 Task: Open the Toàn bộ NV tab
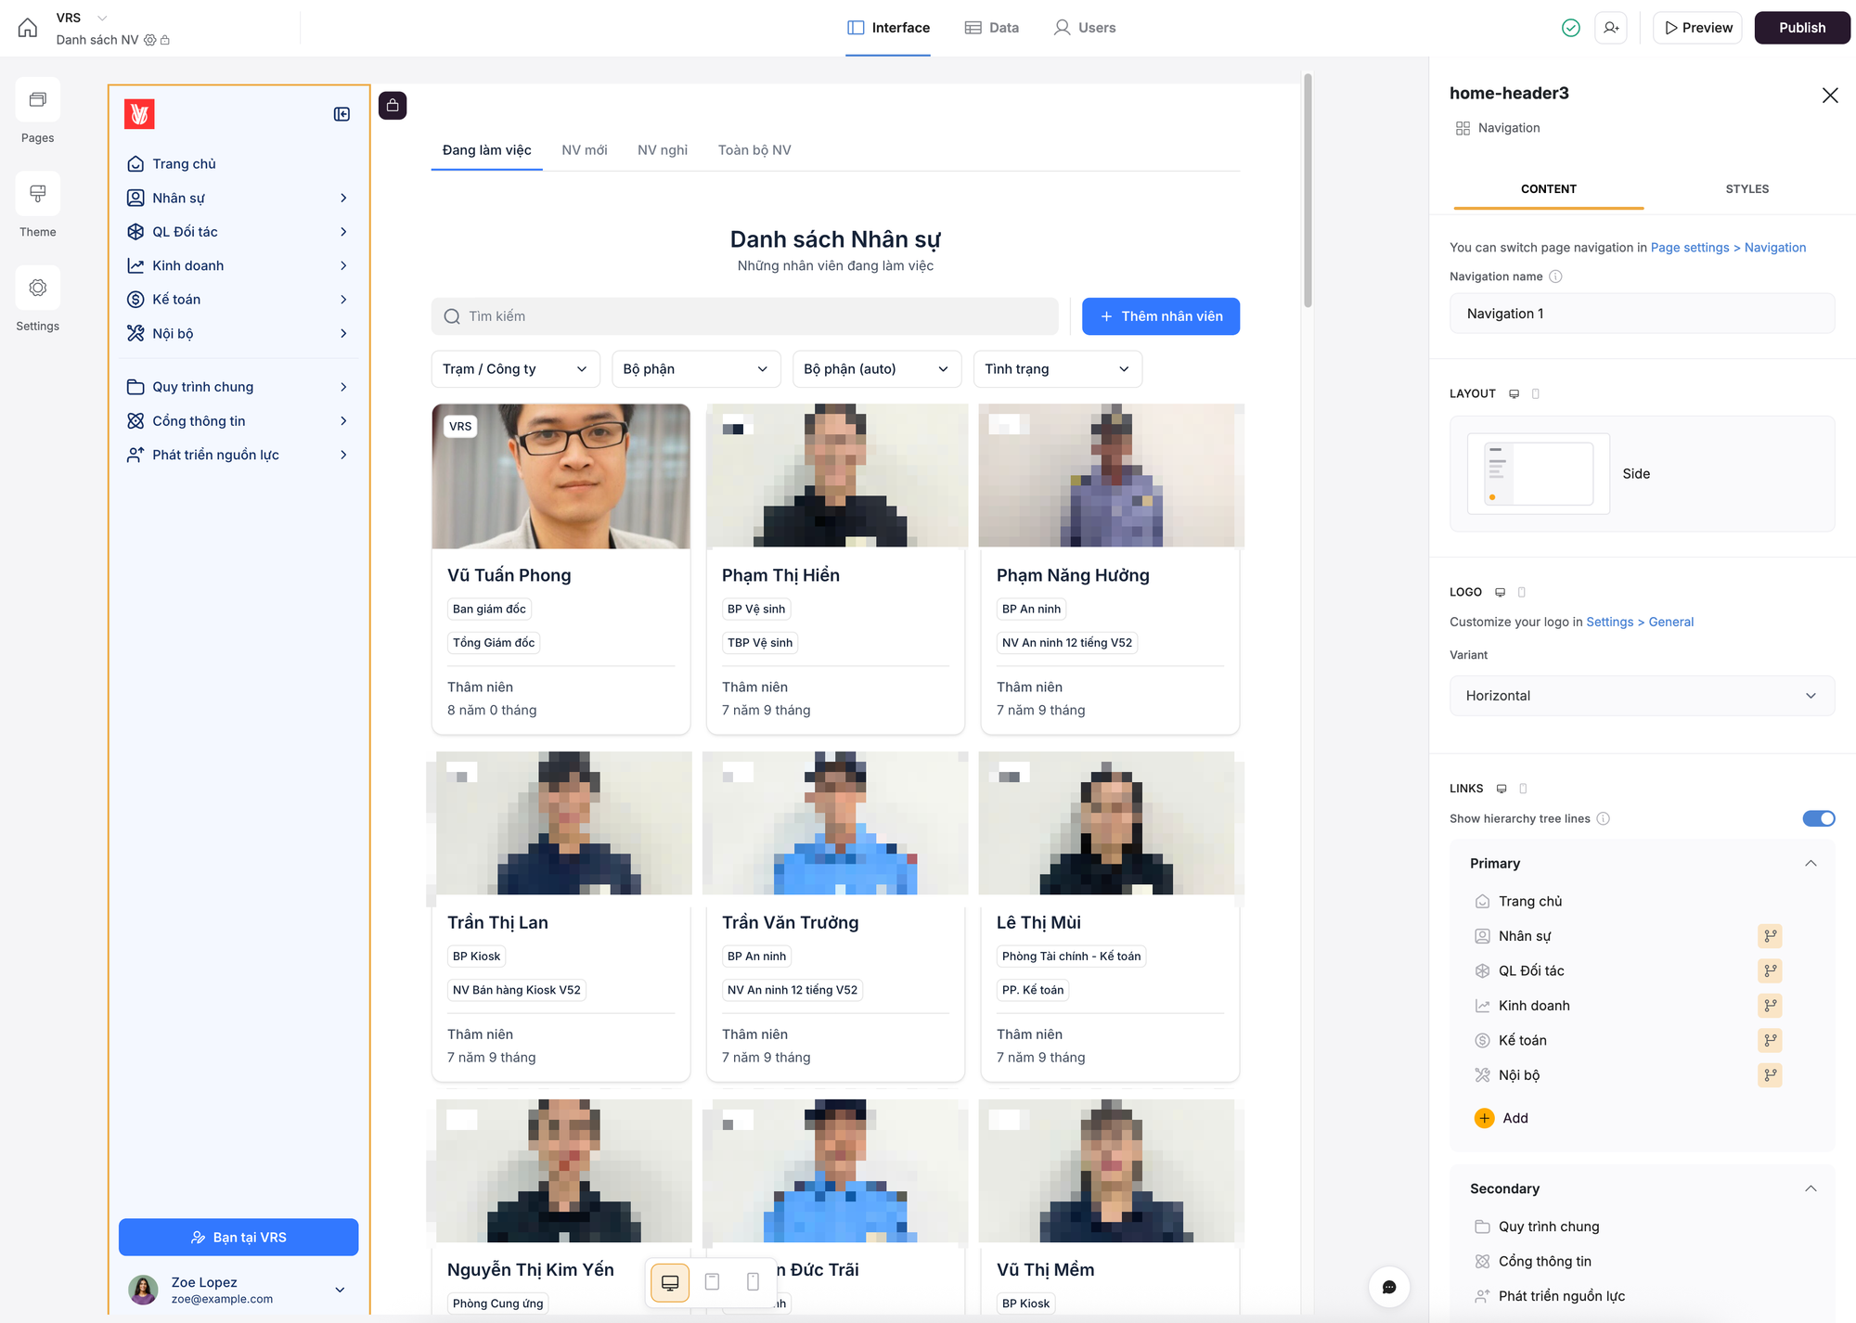click(754, 150)
